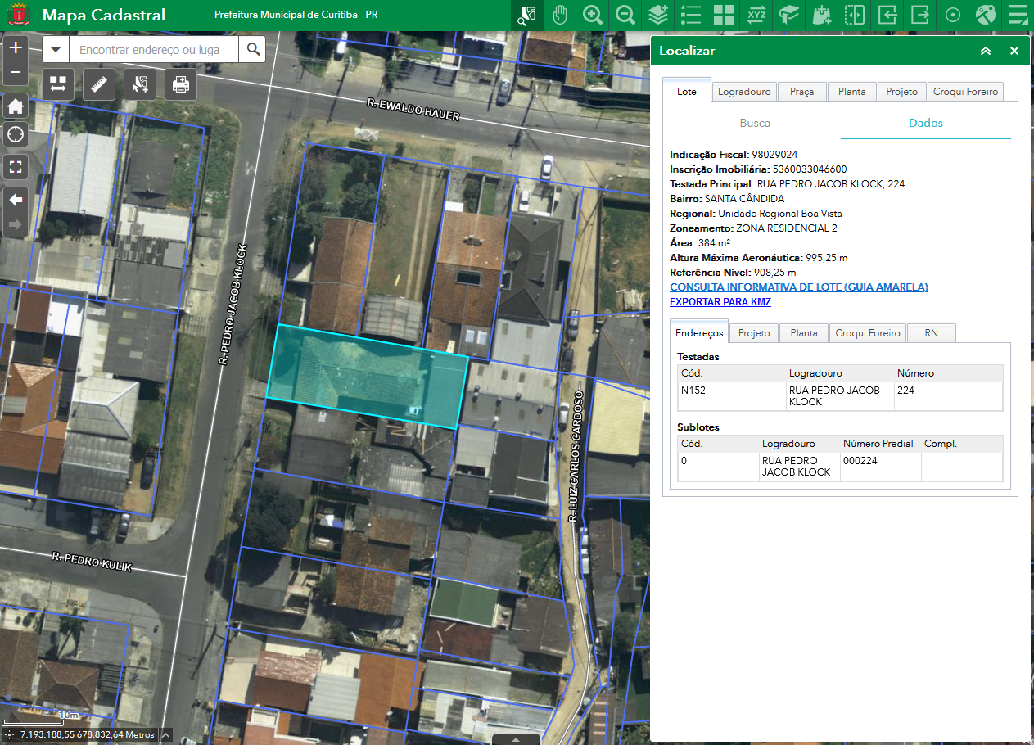Toggle the Localizar lot search tool
This screenshot has height=745, width=1034.
point(527,16)
